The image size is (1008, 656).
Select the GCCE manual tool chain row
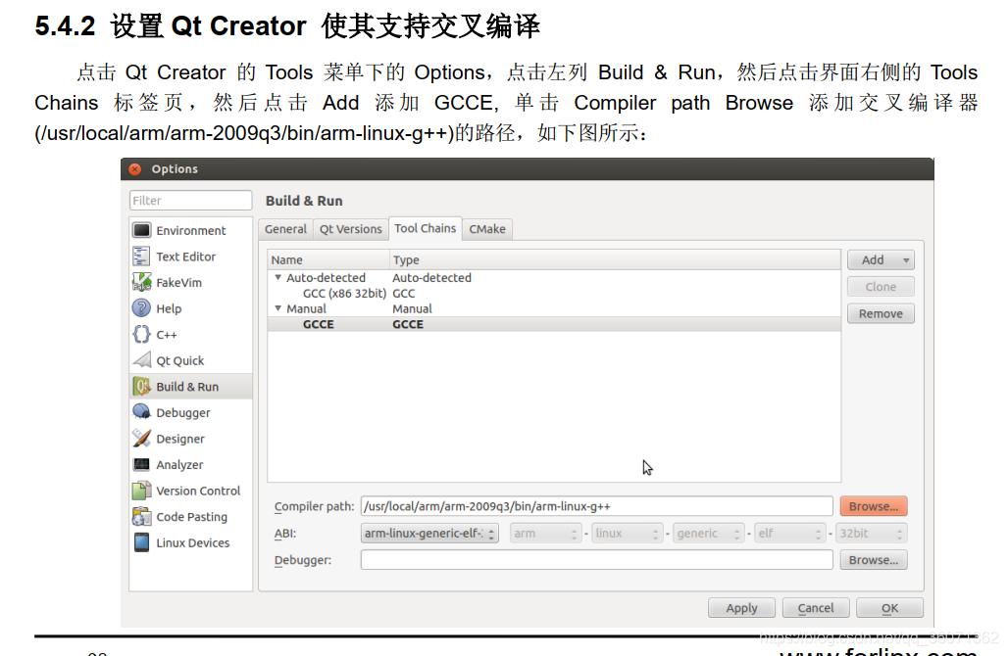[x=553, y=324]
